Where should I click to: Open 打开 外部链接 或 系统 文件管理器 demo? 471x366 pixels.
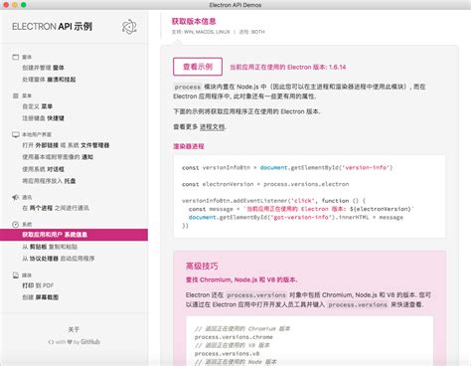click(x=66, y=145)
